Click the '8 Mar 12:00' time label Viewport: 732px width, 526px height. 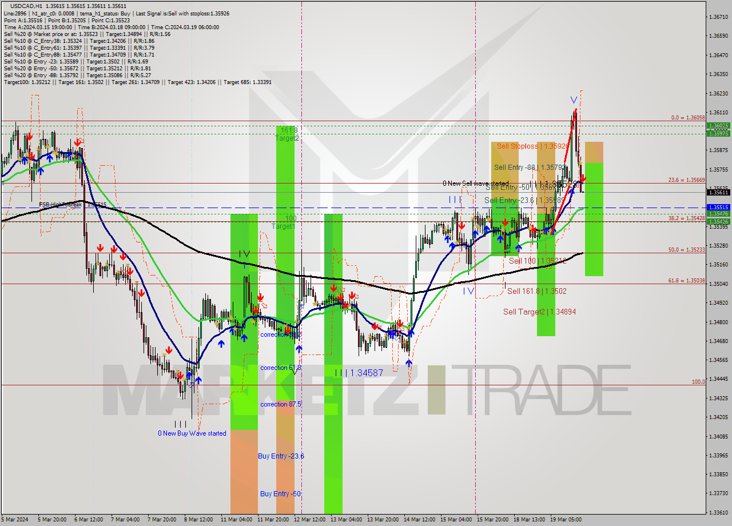pyautogui.click(x=198, y=520)
